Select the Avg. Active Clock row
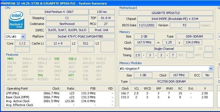The width and height of the screenshot is (220, 112). pos(60,101)
